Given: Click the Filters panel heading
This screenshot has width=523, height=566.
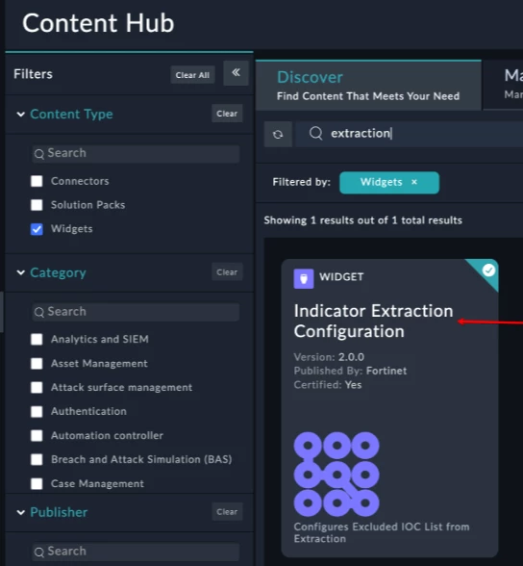Looking at the screenshot, I should (x=33, y=74).
